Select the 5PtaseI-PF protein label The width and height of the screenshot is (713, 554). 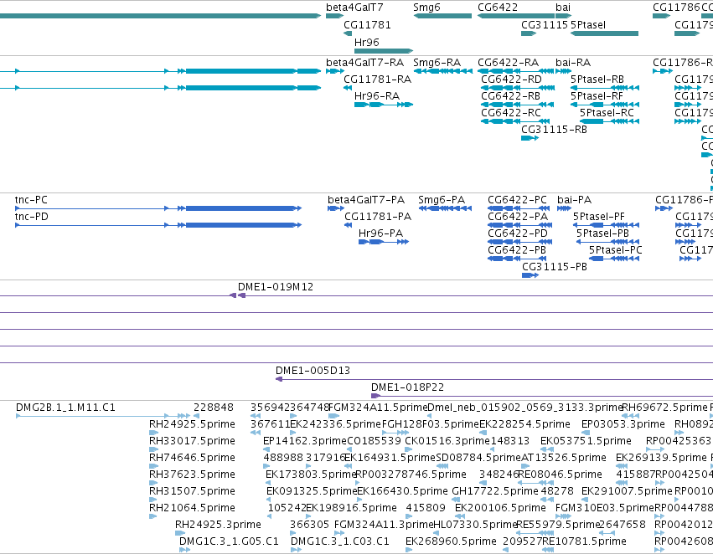tap(599, 217)
